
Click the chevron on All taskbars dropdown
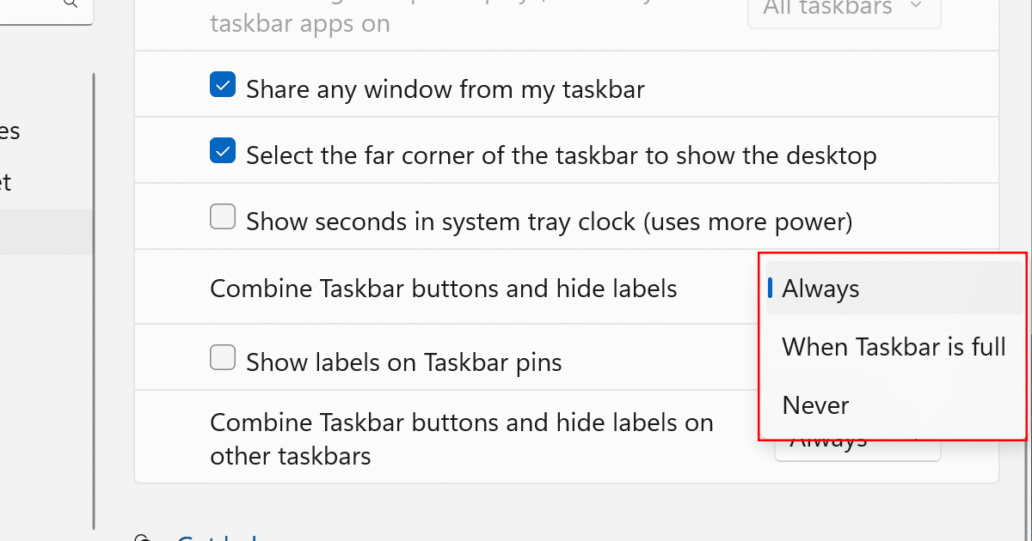tap(915, 7)
